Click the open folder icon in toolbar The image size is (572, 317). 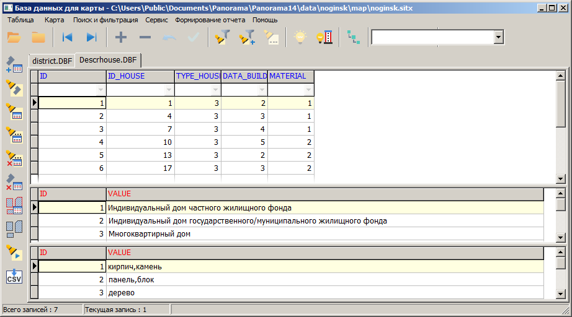(x=14, y=37)
